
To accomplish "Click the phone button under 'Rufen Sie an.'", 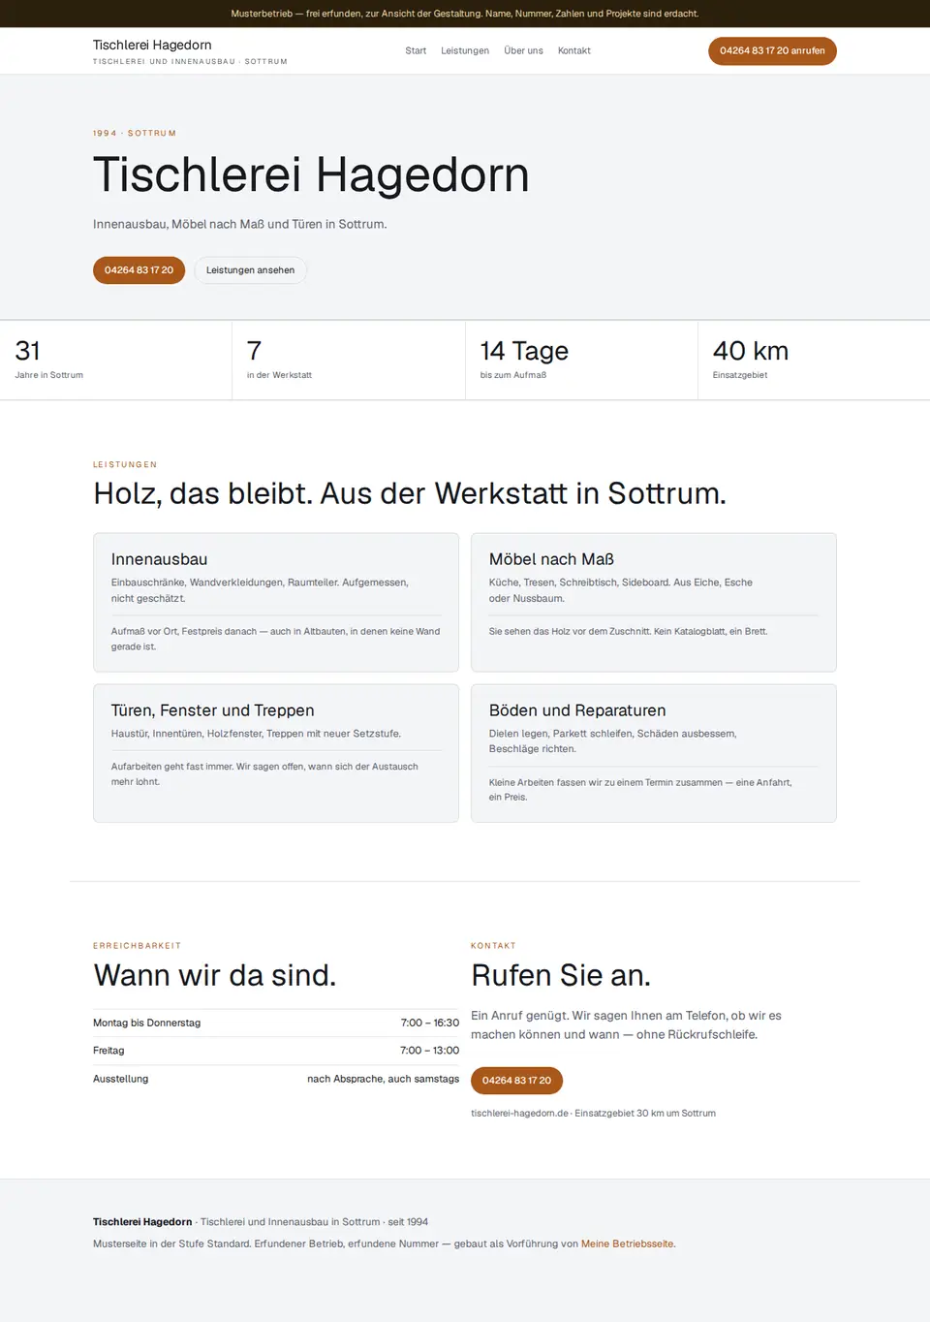I will pyautogui.click(x=516, y=1081).
